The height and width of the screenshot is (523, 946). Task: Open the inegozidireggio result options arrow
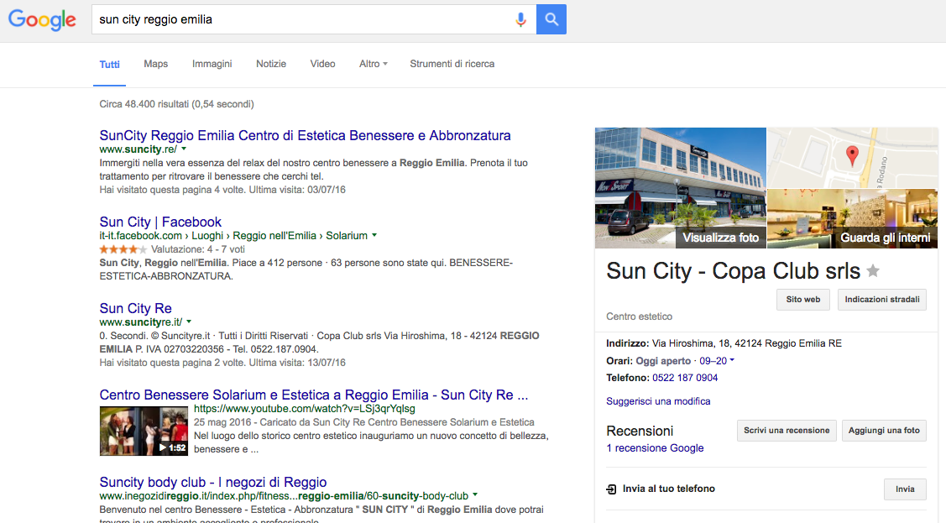(x=475, y=495)
